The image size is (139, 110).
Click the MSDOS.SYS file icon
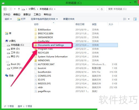click(36, 83)
